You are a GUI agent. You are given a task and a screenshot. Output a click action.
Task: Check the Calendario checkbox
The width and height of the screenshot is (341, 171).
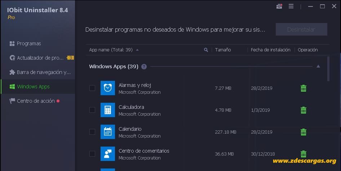(x=92, y=132)
